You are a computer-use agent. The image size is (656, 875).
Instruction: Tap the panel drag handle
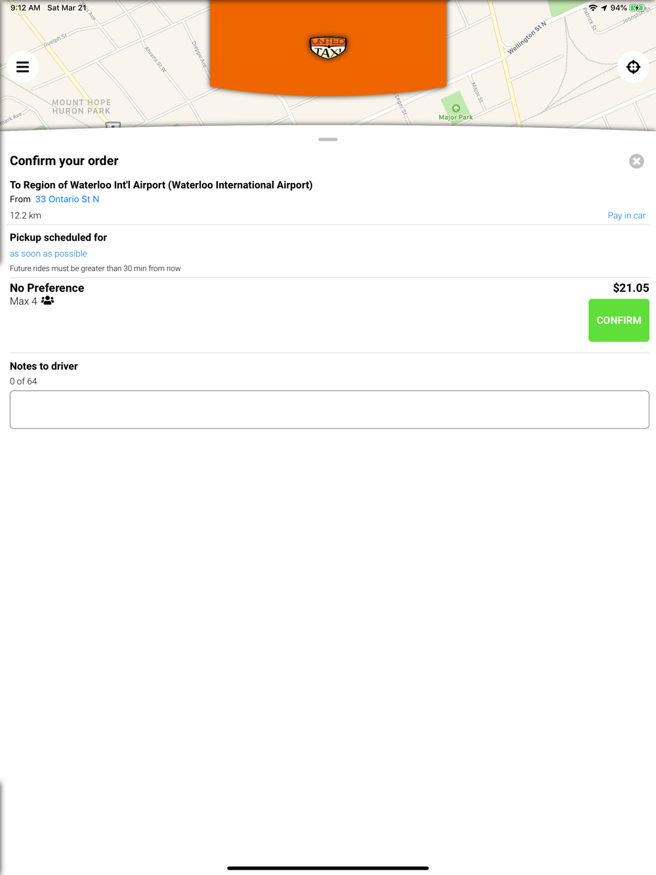coord(328,140)
